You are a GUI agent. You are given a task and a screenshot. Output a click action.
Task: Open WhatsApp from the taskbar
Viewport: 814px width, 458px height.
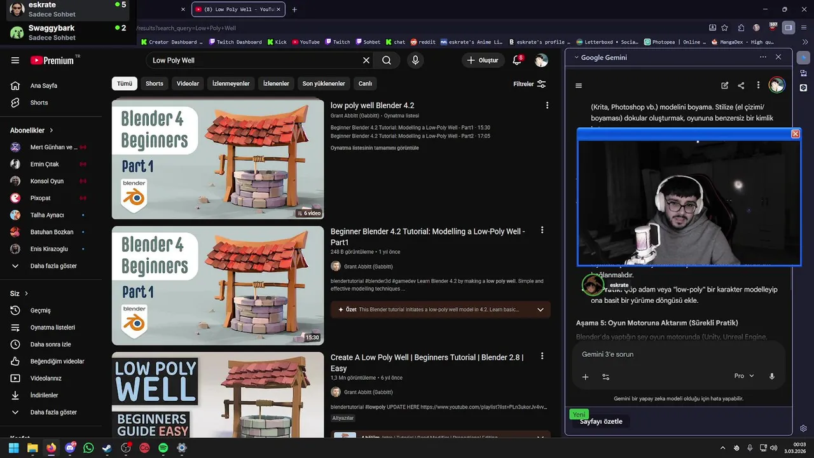[x=88, y=448]
